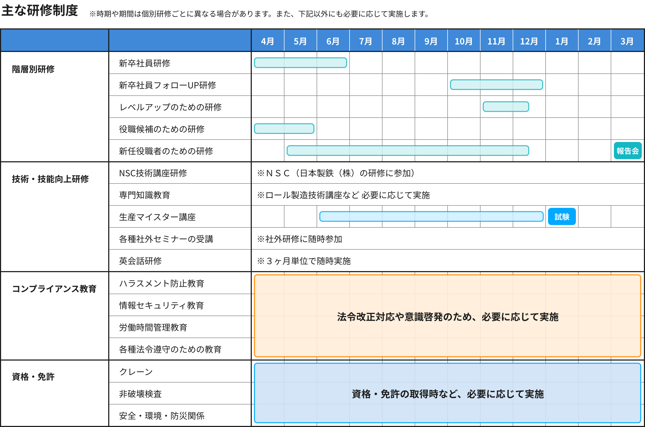The height and width of the screenshot is (427, 645).
Task: Click the 階層別研修 category label
Action: coord(33,69)
